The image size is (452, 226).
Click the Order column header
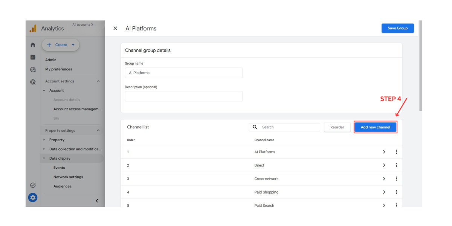click(131, 140)
